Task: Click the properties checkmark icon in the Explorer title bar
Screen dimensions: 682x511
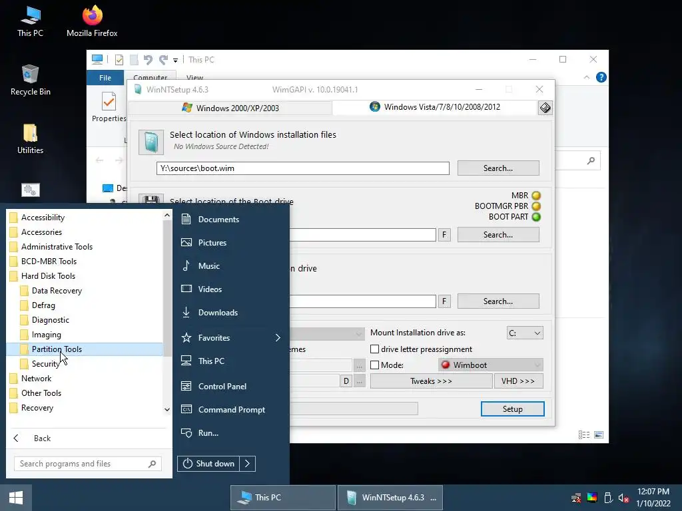Action: click(119, 59)
